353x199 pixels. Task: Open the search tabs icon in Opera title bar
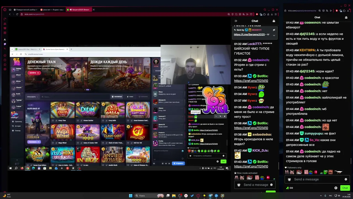tap(265, 10)
